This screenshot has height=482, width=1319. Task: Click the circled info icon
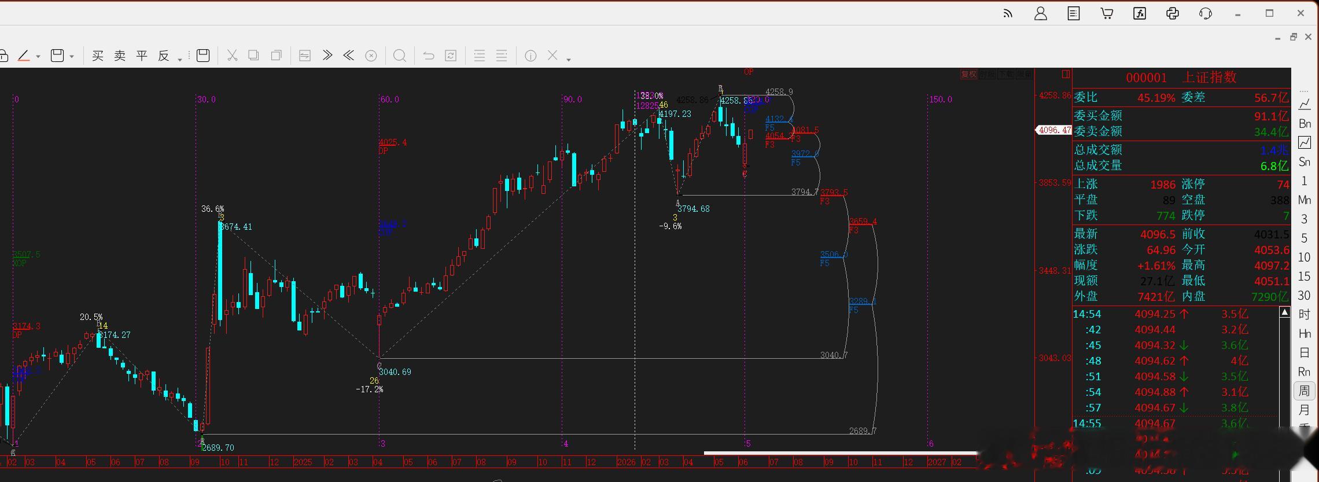(530, 56)
